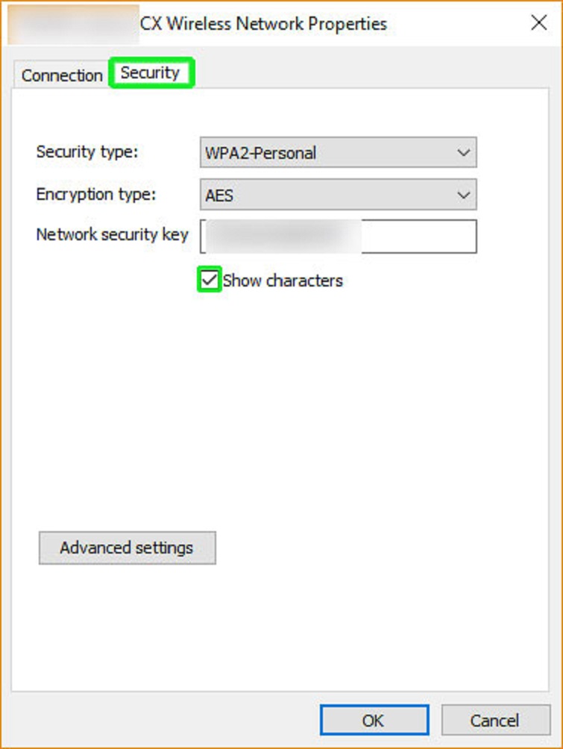This screenshot has width=563, height=749.
Task: Uncheck the Show characters checkbox
Action: (210, 281)
